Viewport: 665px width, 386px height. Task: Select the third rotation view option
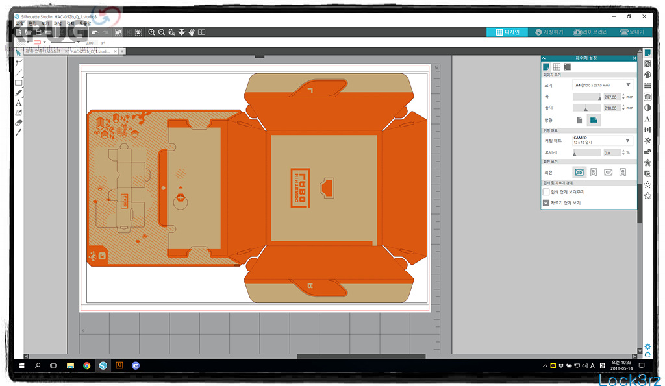(608, 172)
